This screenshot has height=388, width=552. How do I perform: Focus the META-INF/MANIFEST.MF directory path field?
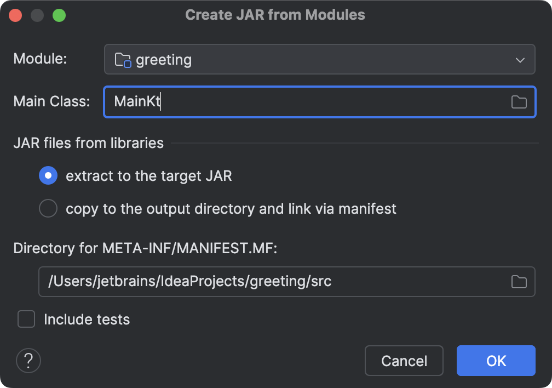(x=274, y=282)
